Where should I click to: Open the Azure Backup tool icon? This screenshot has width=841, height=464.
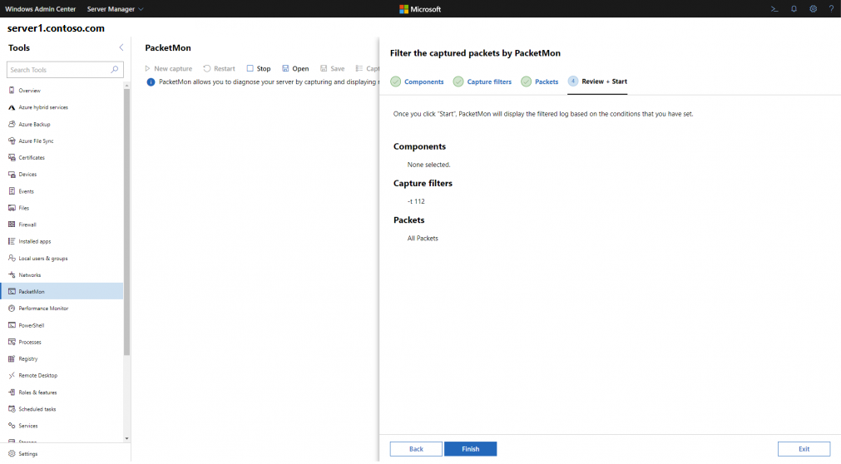pyautogui.click(x=12, y=124)
